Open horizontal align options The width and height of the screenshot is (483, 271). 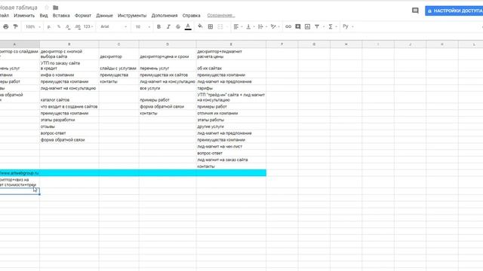coord(236,27)
